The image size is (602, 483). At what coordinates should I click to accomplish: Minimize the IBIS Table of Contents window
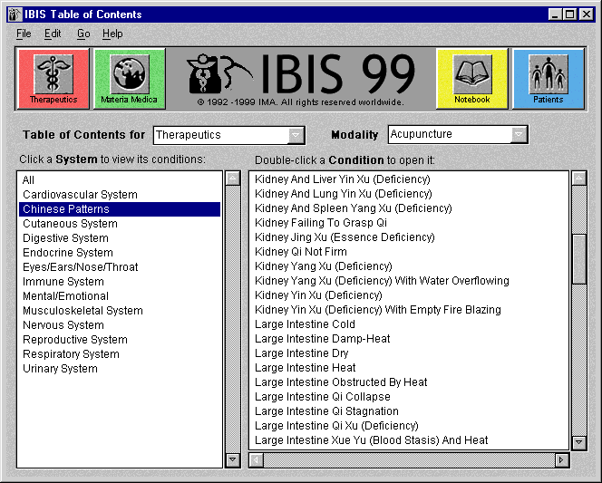click(554, 14)
